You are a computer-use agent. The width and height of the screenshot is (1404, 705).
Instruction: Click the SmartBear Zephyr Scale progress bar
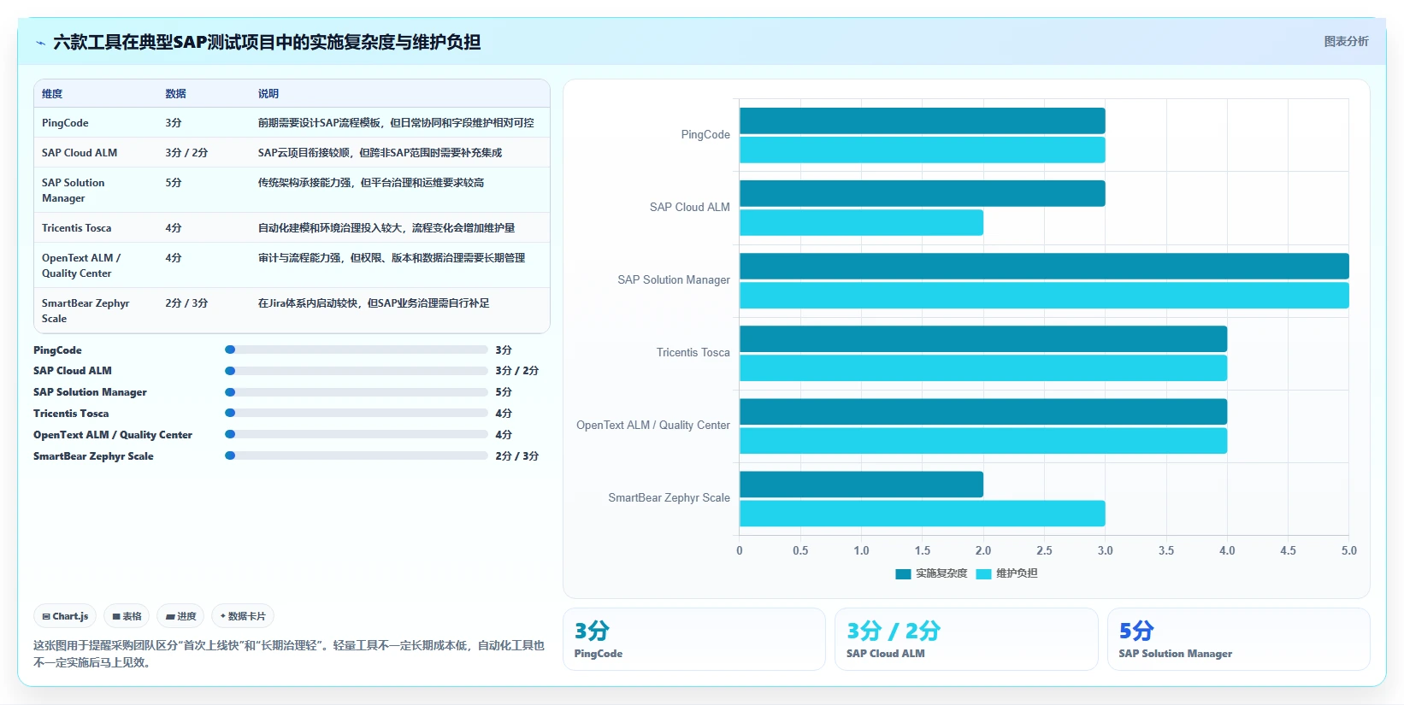pyautogui.click(x=357, y=455)
